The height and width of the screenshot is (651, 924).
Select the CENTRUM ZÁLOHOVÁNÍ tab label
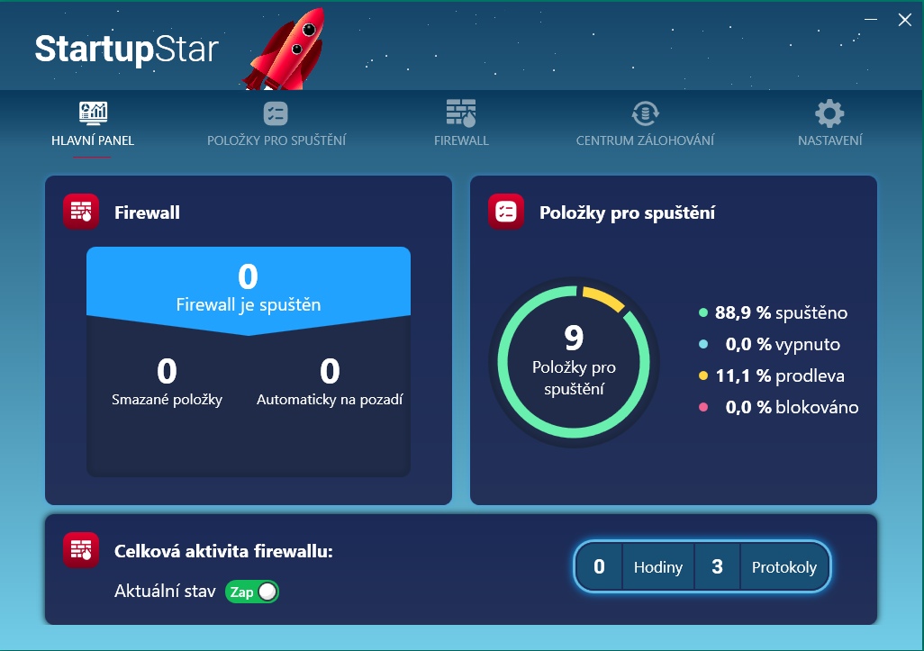pos(645,140)
